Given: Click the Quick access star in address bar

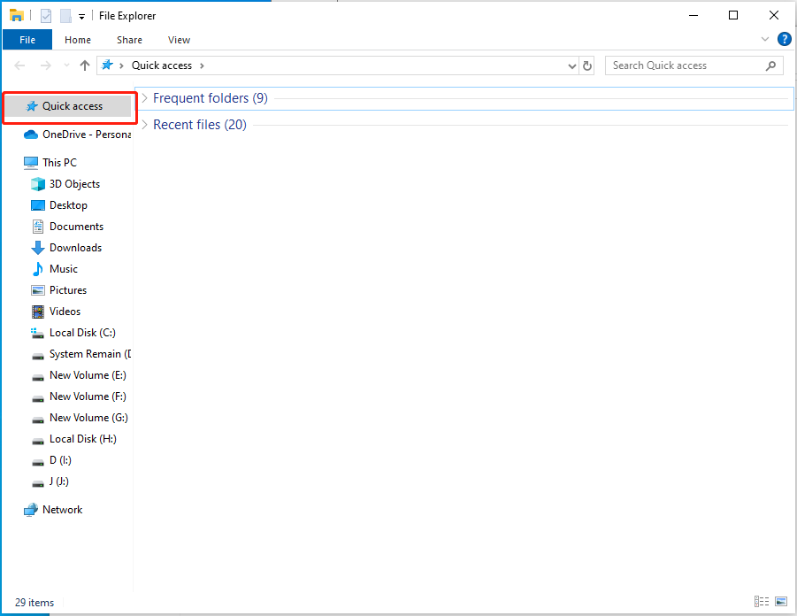Looking at the screenshot, I should coord(107,65).
